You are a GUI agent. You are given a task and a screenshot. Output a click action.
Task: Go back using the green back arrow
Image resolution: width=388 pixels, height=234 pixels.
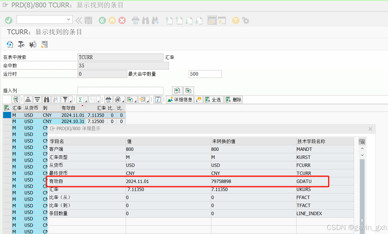pos(102,20)
